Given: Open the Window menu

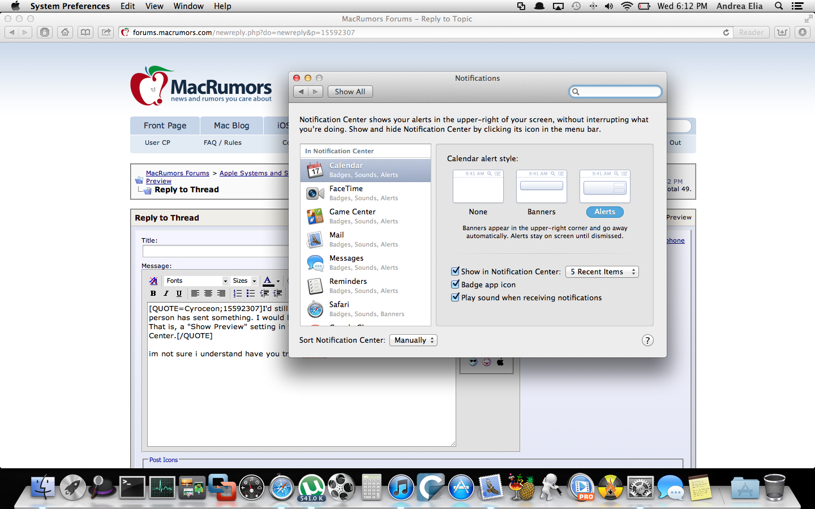Looking at the screenshot, I should [x=188, y=6].
